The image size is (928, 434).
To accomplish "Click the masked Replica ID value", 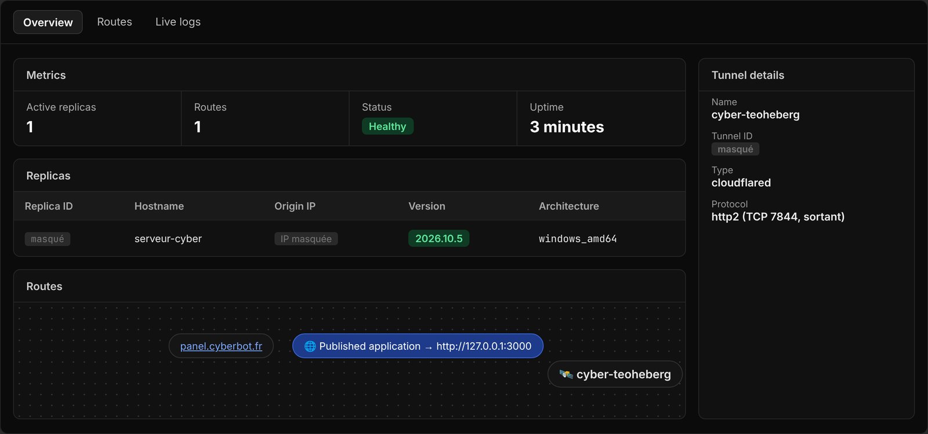I will point(48,239).
